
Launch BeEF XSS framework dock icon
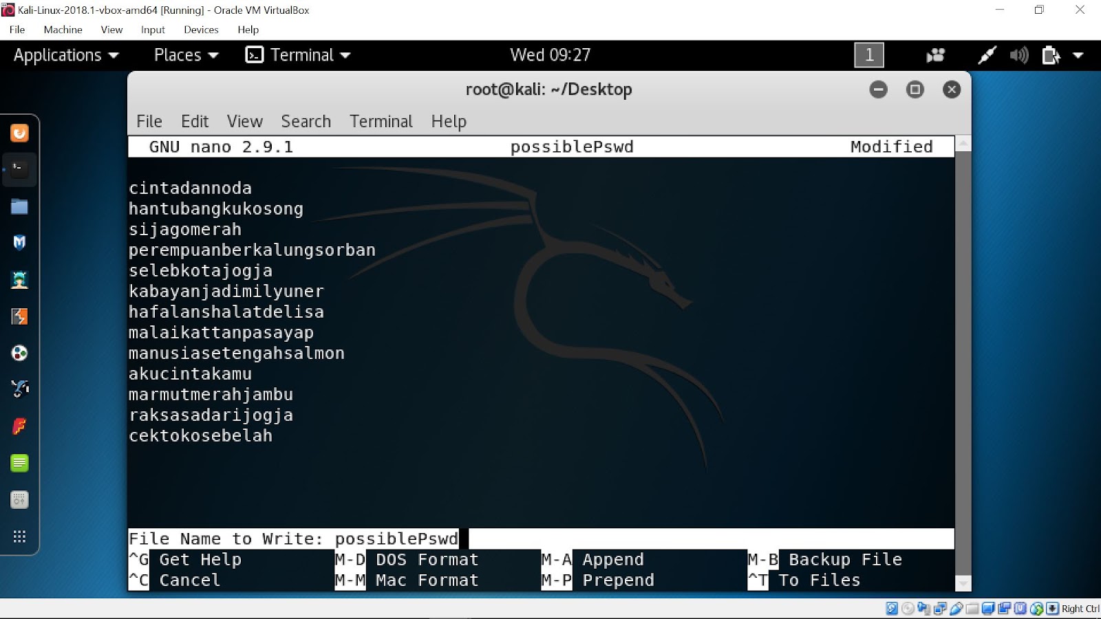19,389
